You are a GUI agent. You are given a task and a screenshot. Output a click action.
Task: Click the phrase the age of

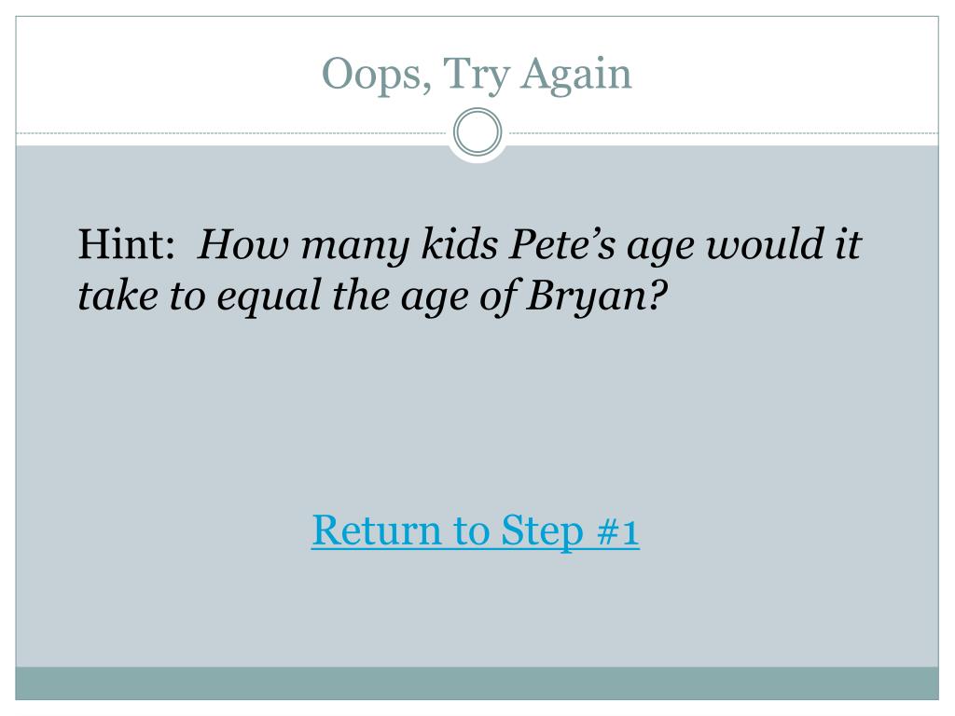pos(423,297)
